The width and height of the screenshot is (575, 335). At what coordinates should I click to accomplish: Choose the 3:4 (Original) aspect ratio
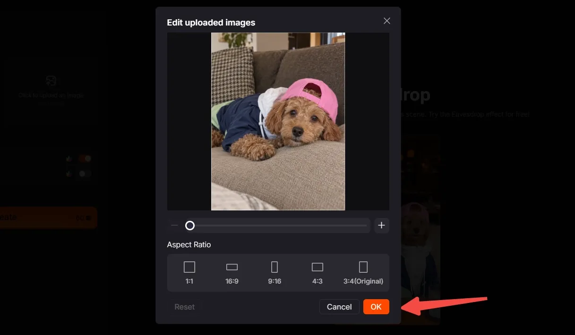(363, 273)
